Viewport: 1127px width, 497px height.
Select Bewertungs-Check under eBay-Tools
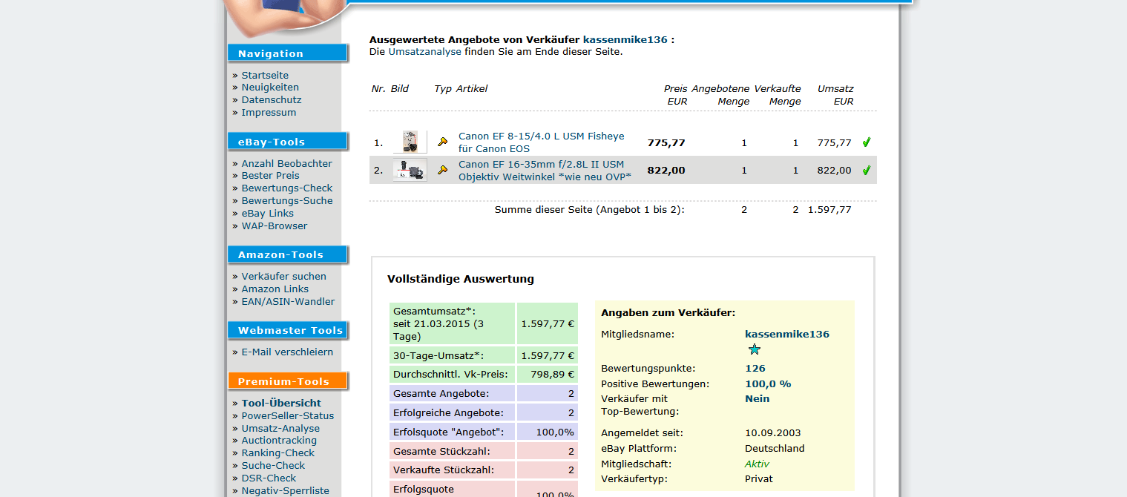pyautogui.click(x=286, y=188)
